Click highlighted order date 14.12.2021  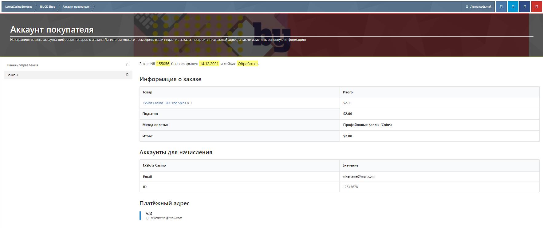point(209,64)
